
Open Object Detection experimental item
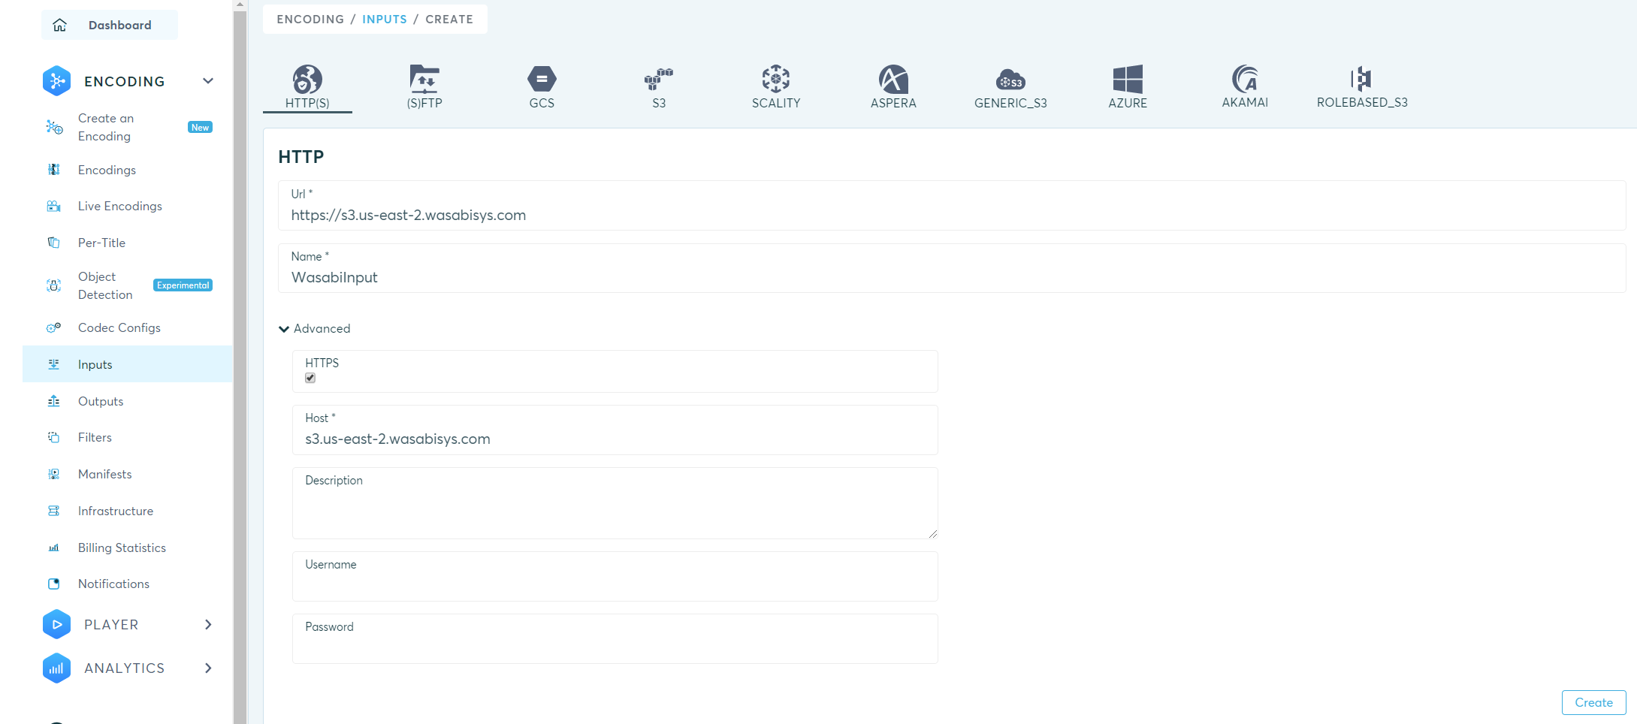click(x=105, y=285)
